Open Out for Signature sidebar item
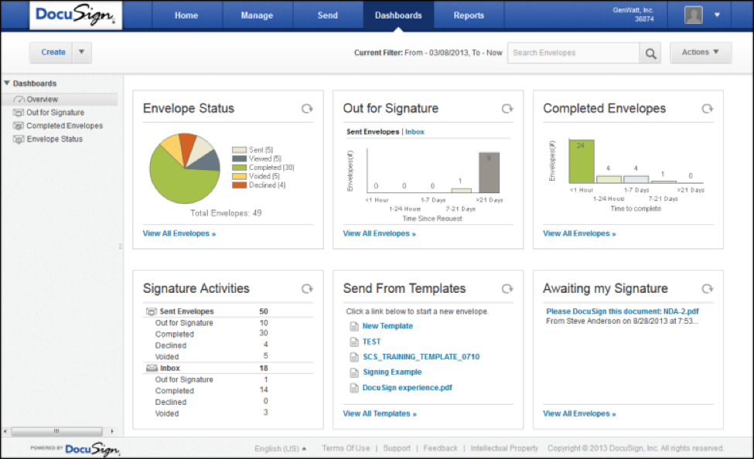This screenshot has height=459, width=754. 56,113
